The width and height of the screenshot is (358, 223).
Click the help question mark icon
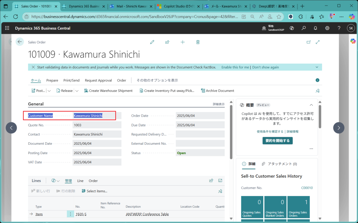coord(339,28)
